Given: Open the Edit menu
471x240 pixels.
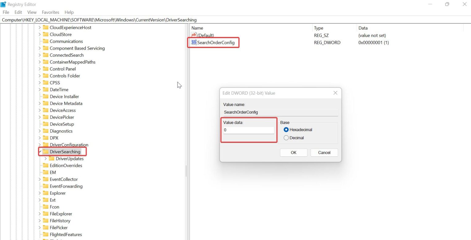Looking at the screenshot, I should tap(18, 12).
